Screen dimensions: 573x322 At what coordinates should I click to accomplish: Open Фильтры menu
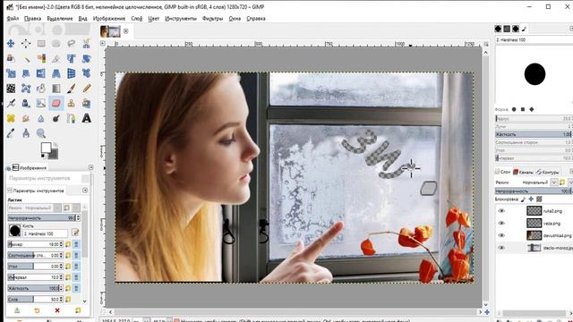[213, 18]
